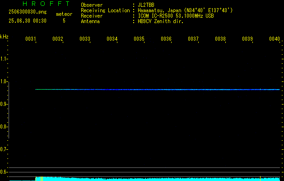The height and width of the screenshot is (181, 284).
Task: Click the 0032 time marker
Action: pyautogui.click(x=58, y=39)
